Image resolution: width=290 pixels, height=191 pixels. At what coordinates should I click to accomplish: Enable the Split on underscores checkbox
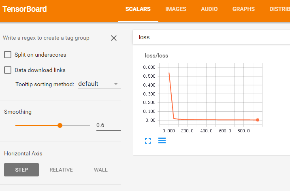coord(8,55)
